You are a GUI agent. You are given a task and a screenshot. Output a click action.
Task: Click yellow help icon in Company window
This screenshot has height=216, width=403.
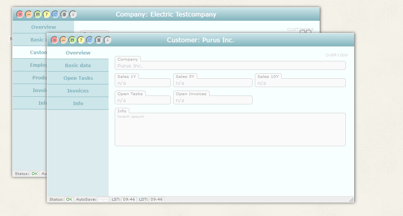click(x=46, y=14)
